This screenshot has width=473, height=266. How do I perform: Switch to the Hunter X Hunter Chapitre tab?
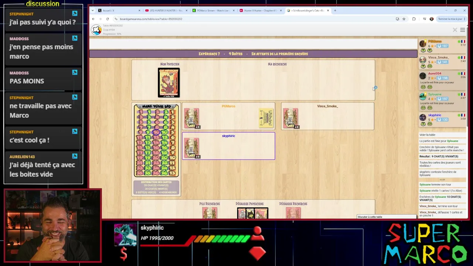click(x=261, y=10)
